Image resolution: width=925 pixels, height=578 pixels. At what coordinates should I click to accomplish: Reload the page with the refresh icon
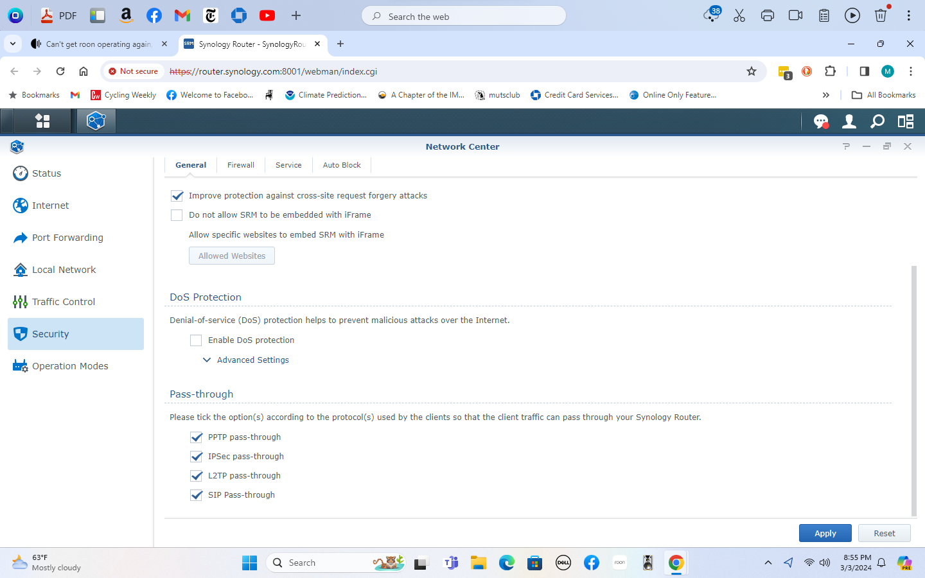pos(60,71)
